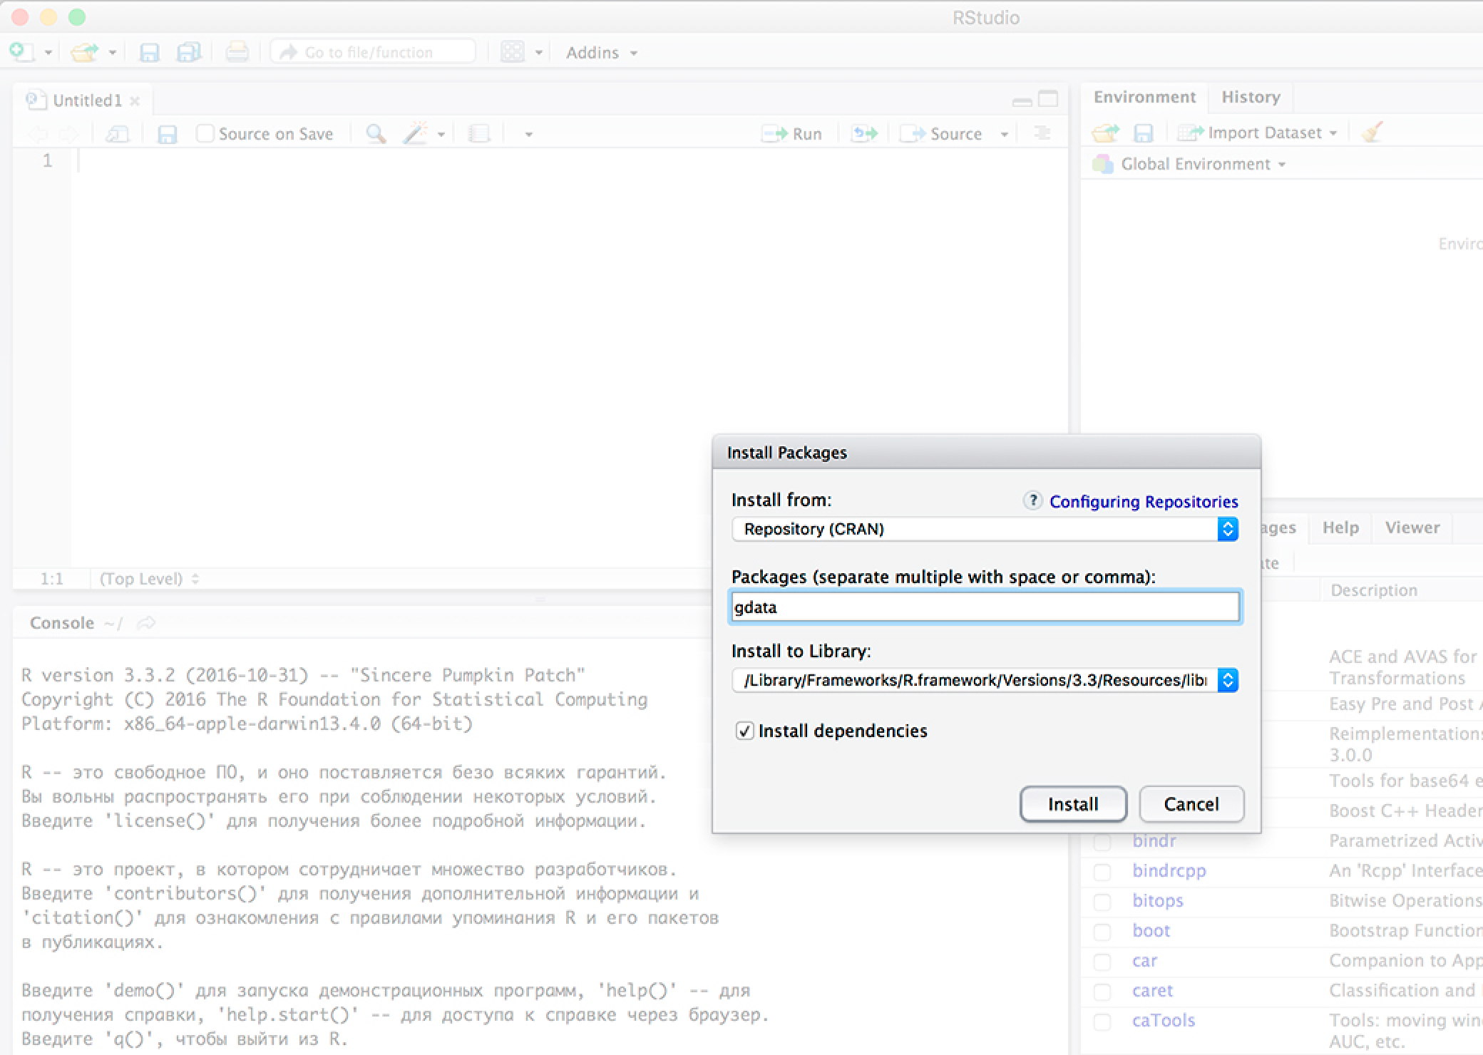The image size is (1483, 1055).
Task: Switch to the Help tab
Action: 1340,527
